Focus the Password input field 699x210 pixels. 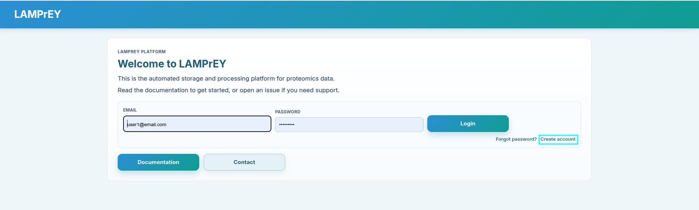coord(349,125)
